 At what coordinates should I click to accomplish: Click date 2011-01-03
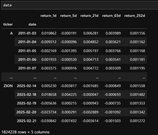click(27, 33)
